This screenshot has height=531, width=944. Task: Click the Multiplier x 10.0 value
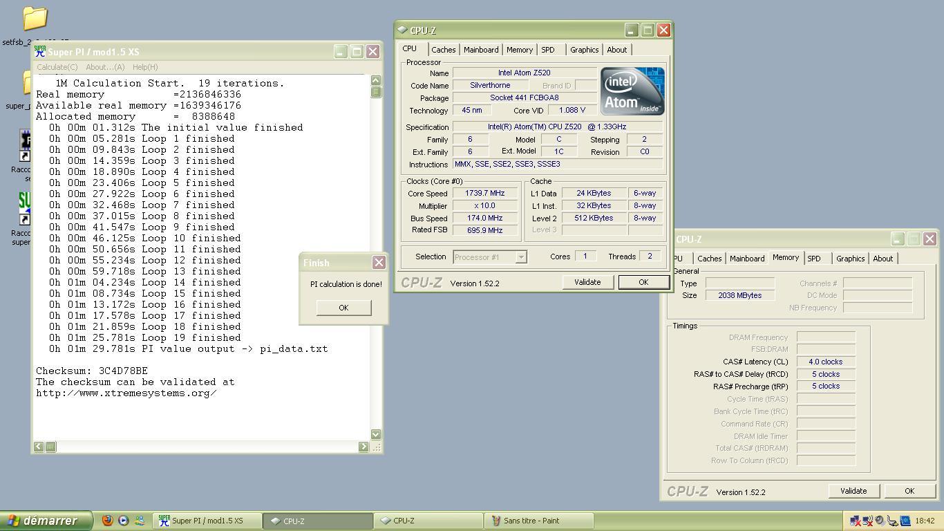[485, 206]
